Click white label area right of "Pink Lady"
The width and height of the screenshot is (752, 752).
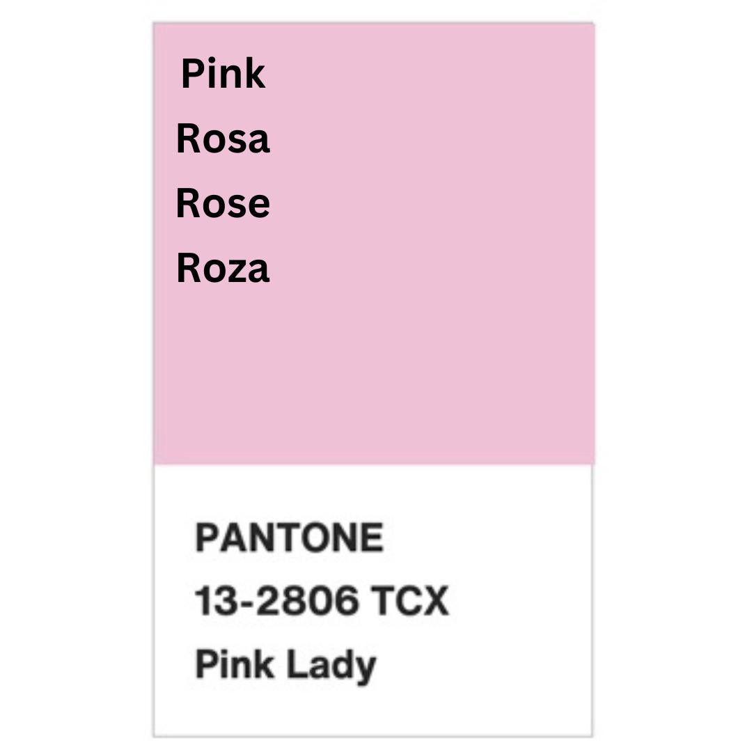click(x=487, y=665)
